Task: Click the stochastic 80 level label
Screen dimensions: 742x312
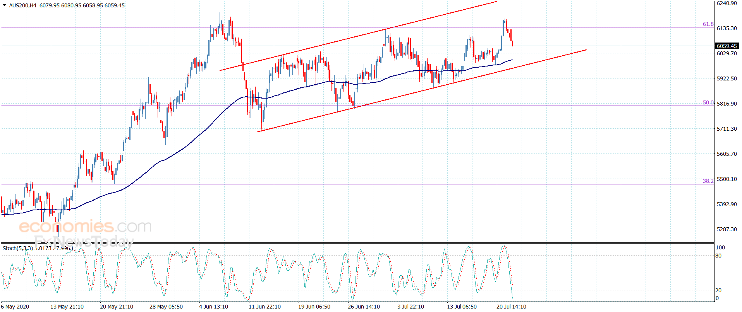Action: [718, 256]
